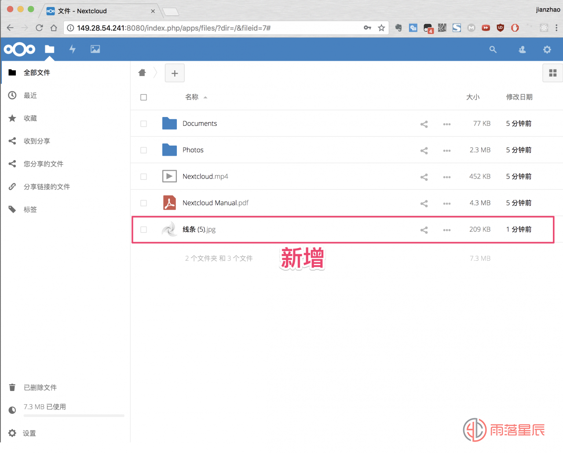Toggle the select-all checkbox
The width and height of the screenshot is (563, 453).
tap(143, 97)
